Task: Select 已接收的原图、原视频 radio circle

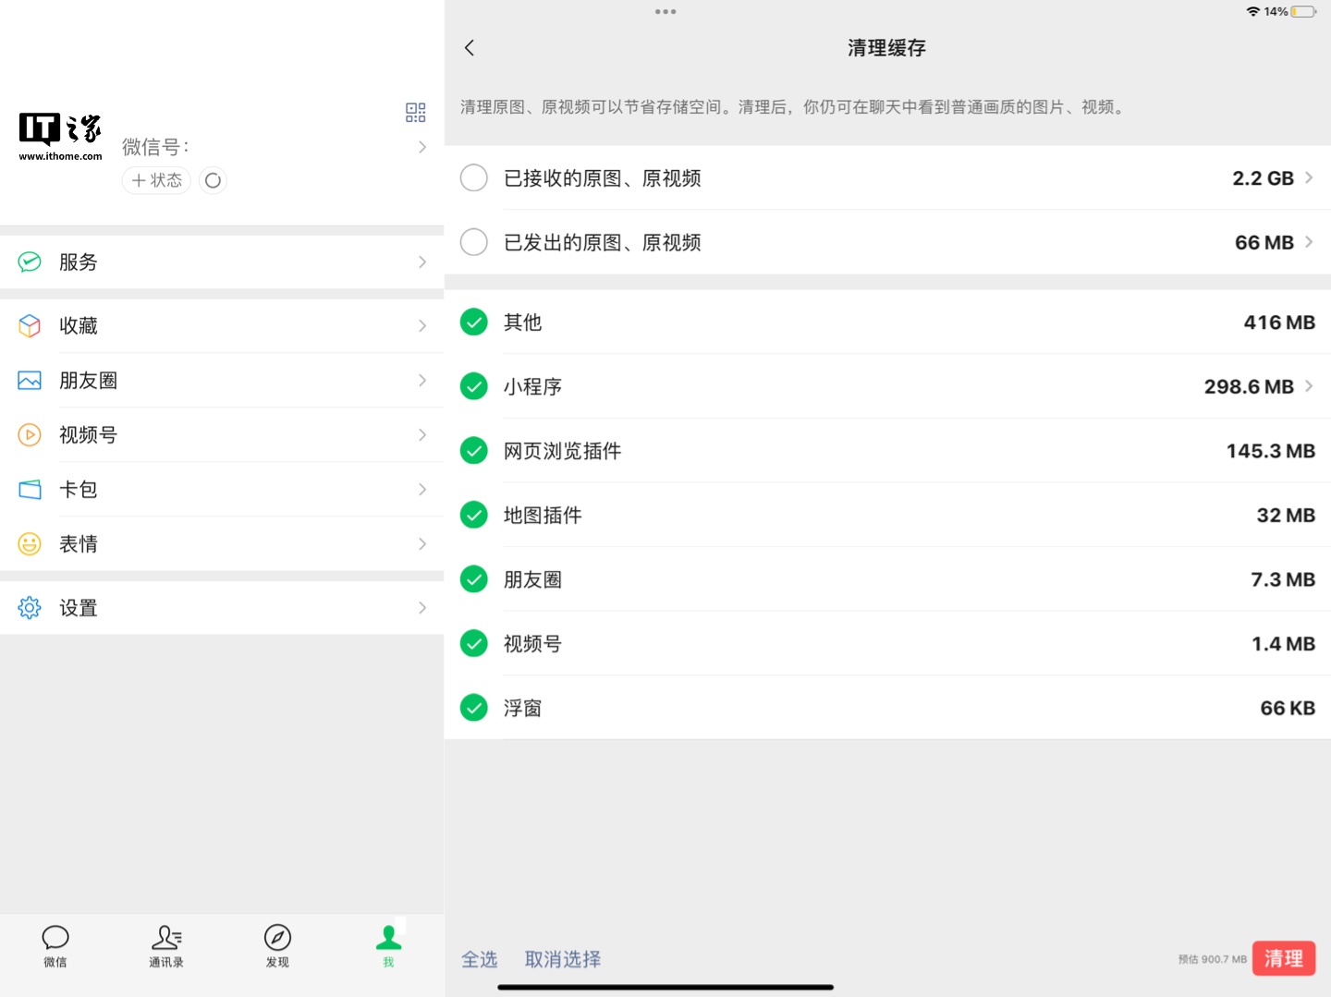Action: pos(474,178)
